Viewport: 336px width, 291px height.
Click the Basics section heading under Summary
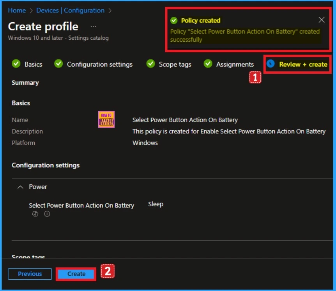pyautogui.click(x=21, y=103)
